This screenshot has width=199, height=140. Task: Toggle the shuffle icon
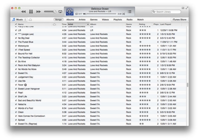coord(124,14)
